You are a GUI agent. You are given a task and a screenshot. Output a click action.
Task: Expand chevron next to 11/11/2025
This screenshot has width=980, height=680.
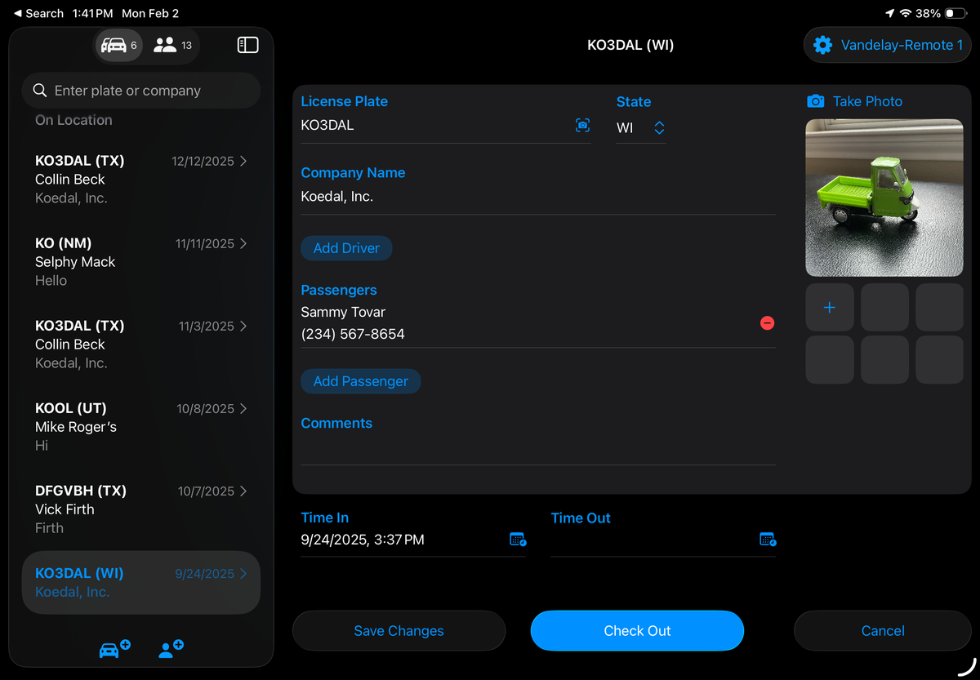(243, 244)
